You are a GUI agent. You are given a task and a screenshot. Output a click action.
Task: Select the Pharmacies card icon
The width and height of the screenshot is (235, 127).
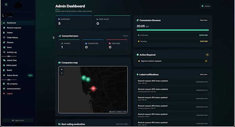click(x=86, y=43)
